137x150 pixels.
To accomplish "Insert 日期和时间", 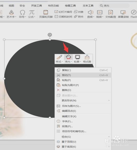I will [x=63, y=17].
